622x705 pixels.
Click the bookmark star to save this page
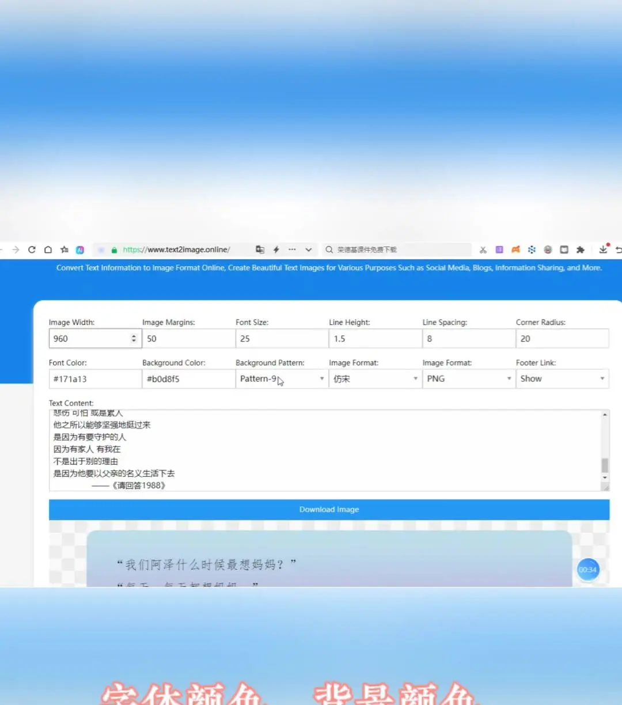(x=65, y=249)
